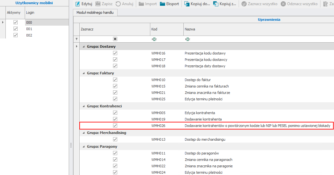334x175 pixels.
Task: Click the Anuluj undo arrow icon
Action: pos(118,4)
